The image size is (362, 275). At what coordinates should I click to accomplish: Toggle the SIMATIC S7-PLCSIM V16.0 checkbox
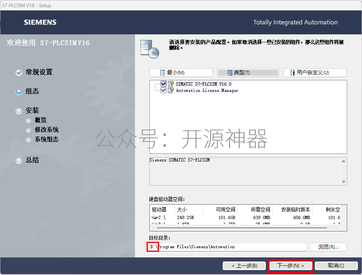163,84
